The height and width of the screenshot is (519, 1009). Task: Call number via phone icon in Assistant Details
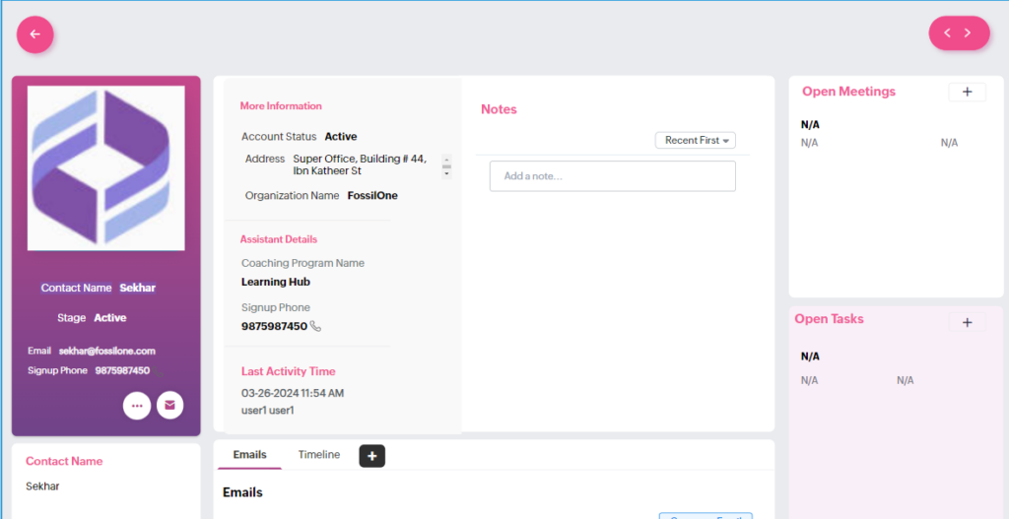(x=315, y=326)
